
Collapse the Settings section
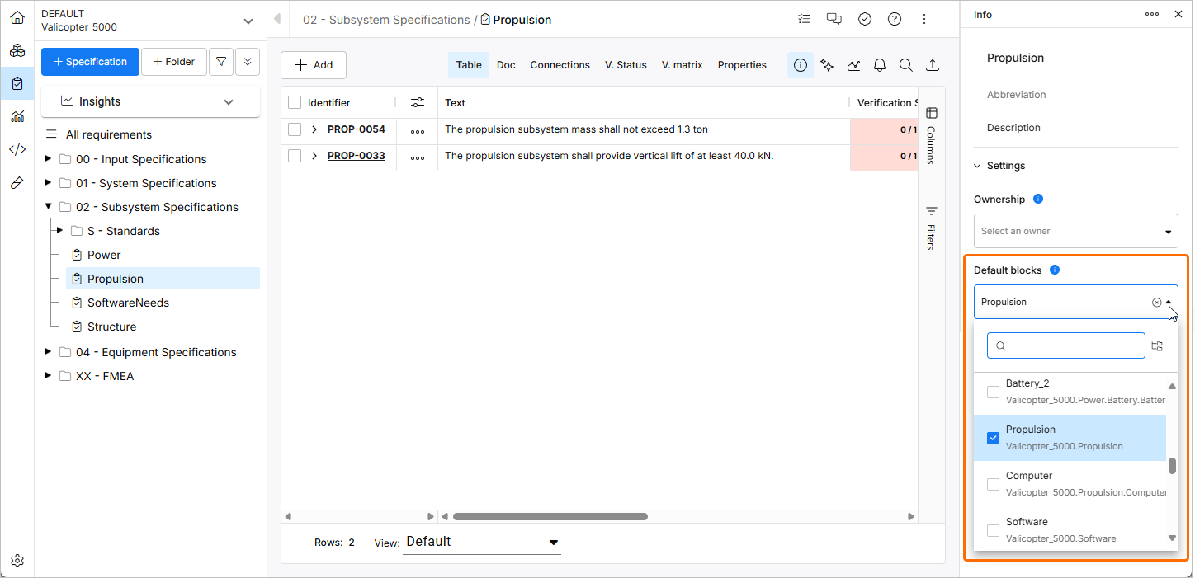pyautogui.click(x=978, y=166)
